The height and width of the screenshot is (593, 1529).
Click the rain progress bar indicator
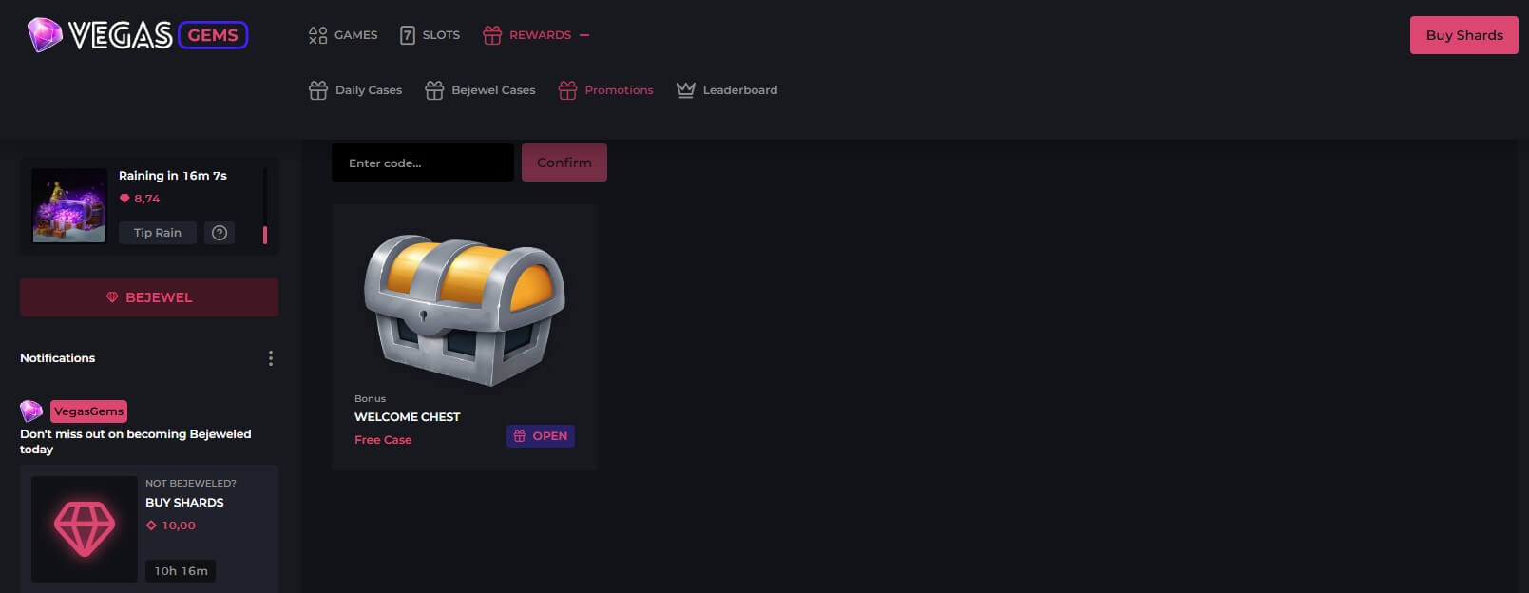click(x=265, y=234)
